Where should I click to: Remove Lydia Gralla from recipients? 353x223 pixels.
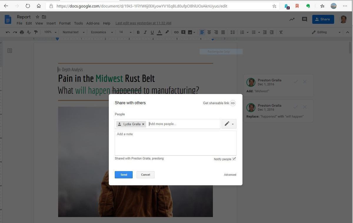(143, 124)
